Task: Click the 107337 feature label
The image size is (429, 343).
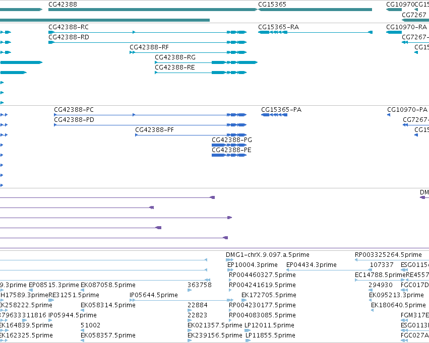Action: (382, 265)
